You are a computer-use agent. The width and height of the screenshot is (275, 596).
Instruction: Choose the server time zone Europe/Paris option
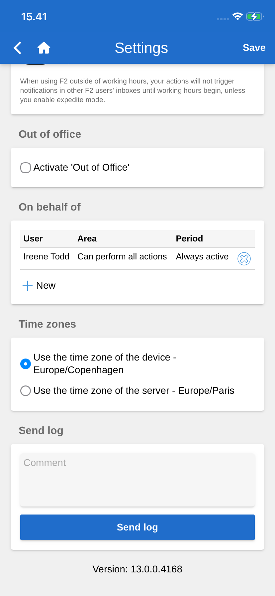point(26,391)
